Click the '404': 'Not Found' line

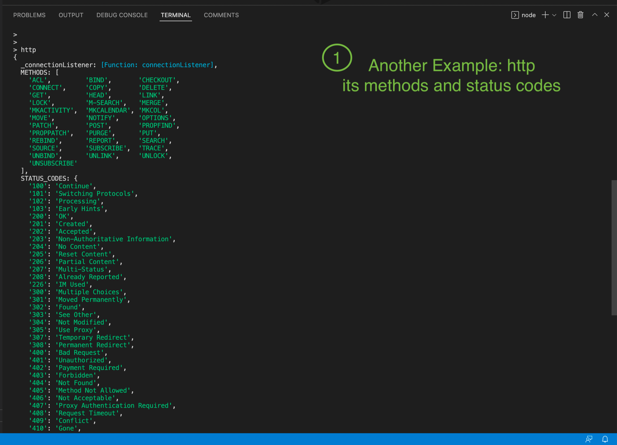[x=64, y=383]
